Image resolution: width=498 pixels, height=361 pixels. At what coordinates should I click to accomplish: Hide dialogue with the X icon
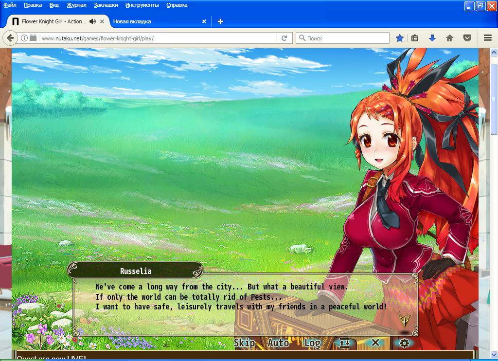click(x=375, y=343)
